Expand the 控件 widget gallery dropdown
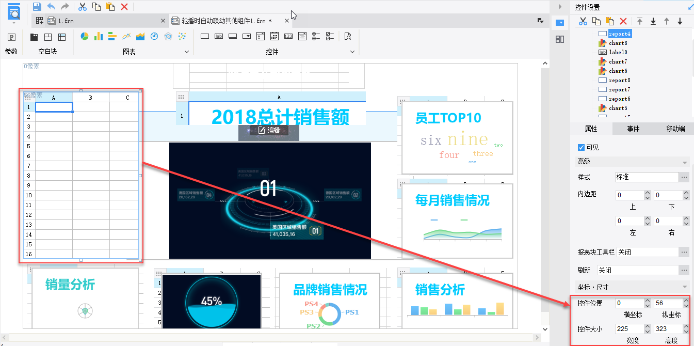This screenshot has height=346, width=694. (x=353, y=52)
